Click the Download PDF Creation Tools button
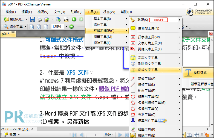The height and width of the screenshot is (138, 214). pyautogui.click(x=199, y=12)
